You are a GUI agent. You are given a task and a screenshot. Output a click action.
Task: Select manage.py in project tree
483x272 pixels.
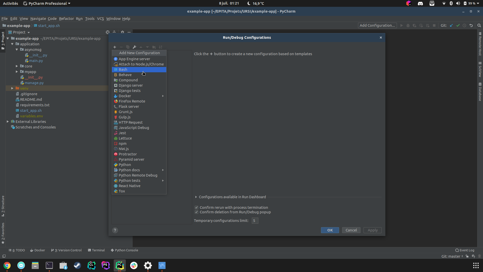coord(34,83)
